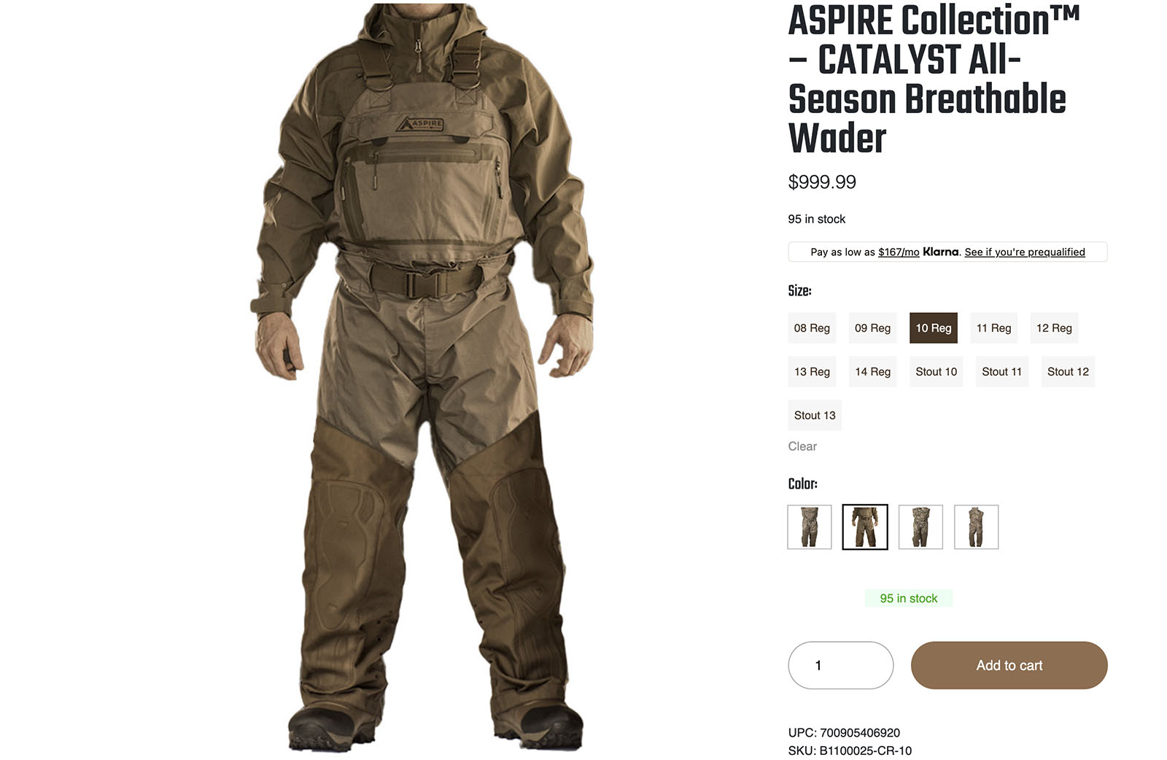Screen dimensions: 1167x760
Task: Select size 08 Reg
Action: 812,328
